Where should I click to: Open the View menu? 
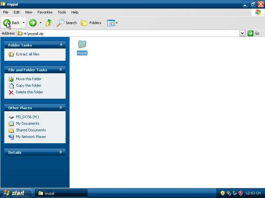tap(28, 12)
